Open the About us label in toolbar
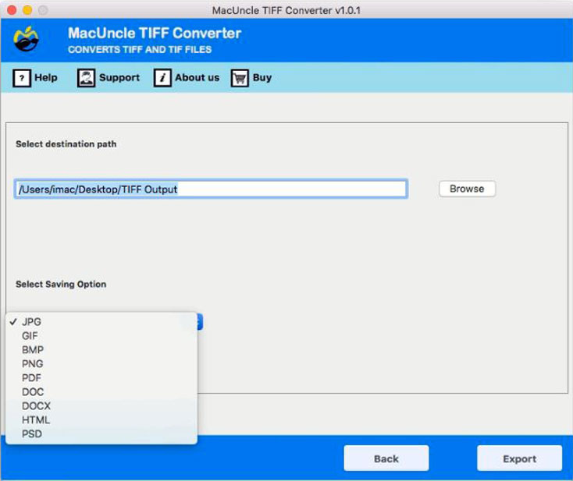573x481 pixels. (197, 78)
